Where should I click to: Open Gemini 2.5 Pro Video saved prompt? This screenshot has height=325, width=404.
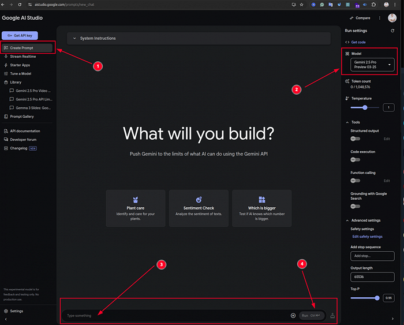[x=31, y=91]
